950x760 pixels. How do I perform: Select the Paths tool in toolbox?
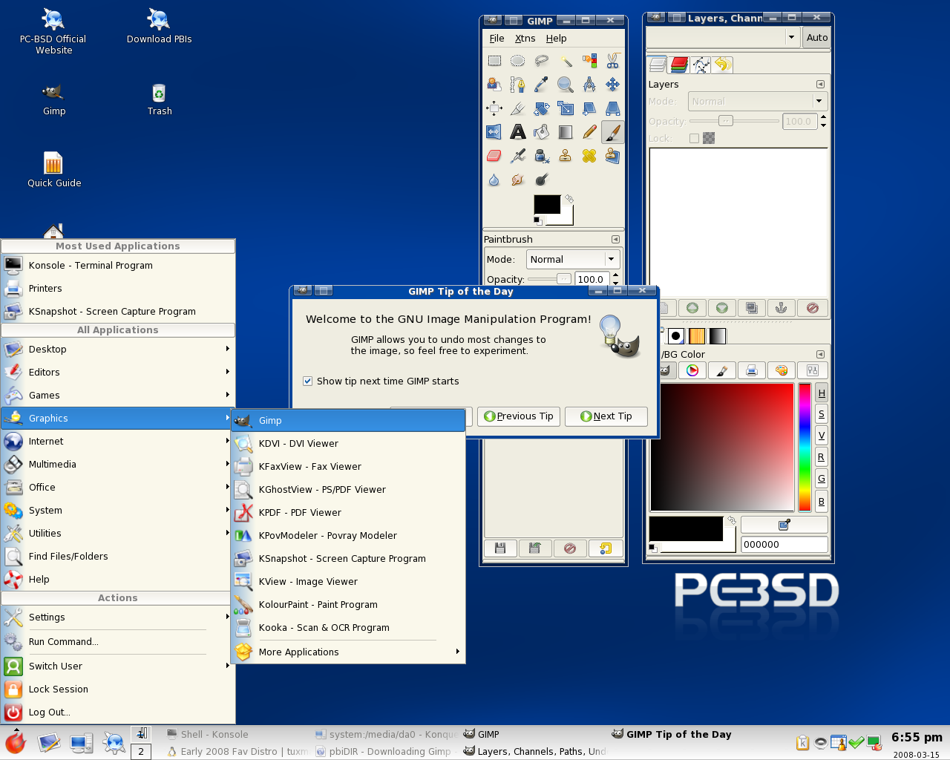pos(518,85)
